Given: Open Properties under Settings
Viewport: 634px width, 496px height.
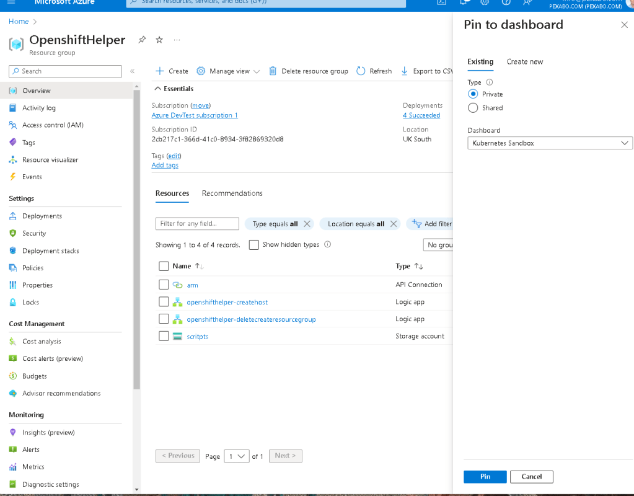Looking at the screenshot, I should (37, 285).
